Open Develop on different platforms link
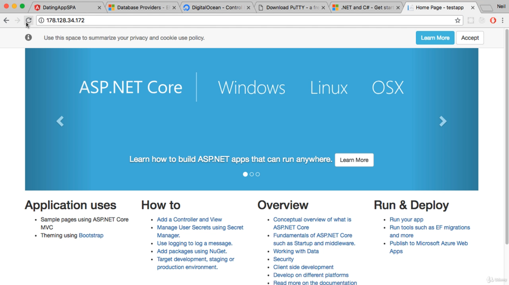The width and height of the screenshot is (509, 285). 310,275
